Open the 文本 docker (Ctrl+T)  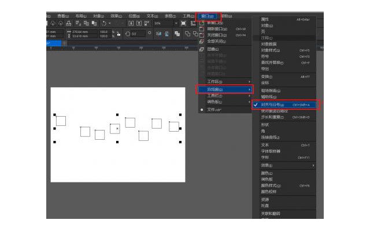pyautogui.click(x=284, y=145)
